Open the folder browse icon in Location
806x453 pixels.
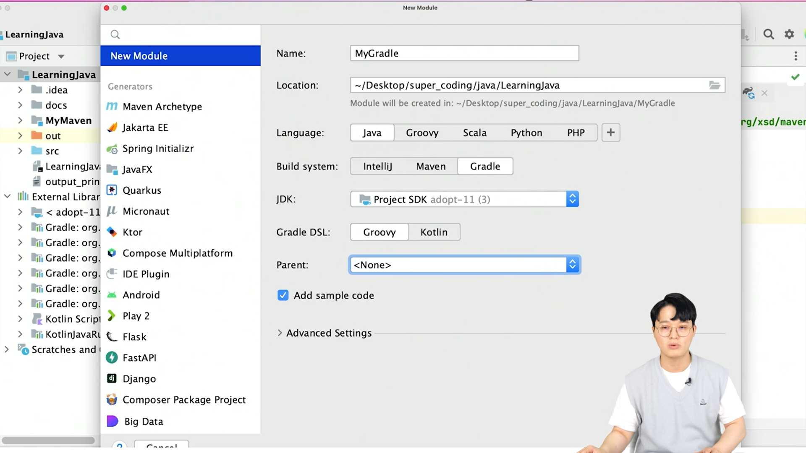coord(714,85)
